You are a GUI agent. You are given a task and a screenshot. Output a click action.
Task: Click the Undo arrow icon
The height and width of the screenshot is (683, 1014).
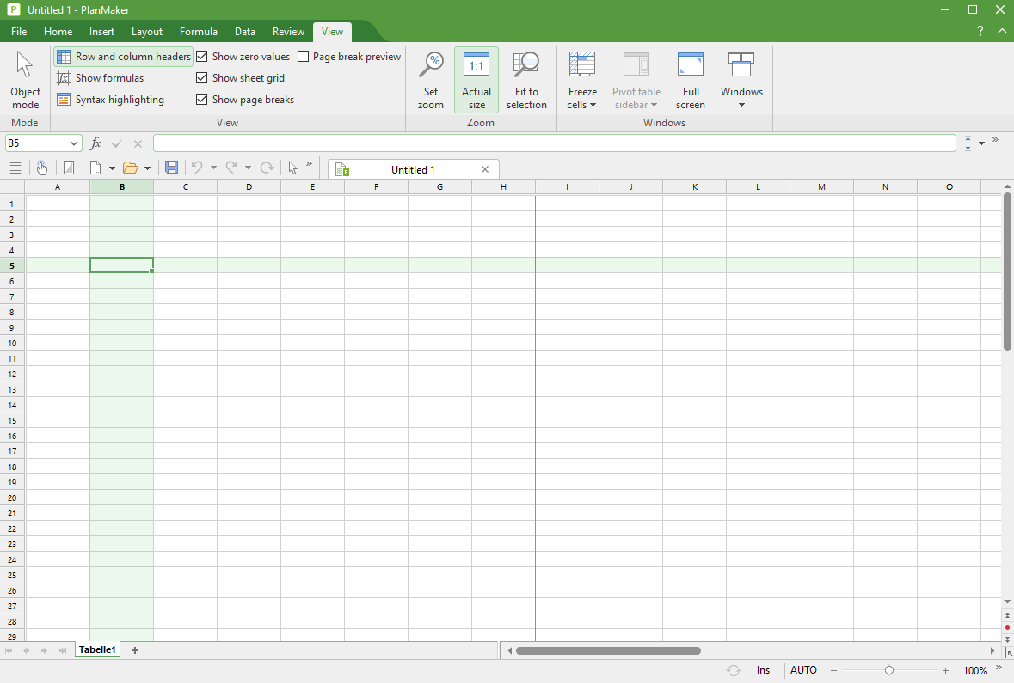[197, 168]
